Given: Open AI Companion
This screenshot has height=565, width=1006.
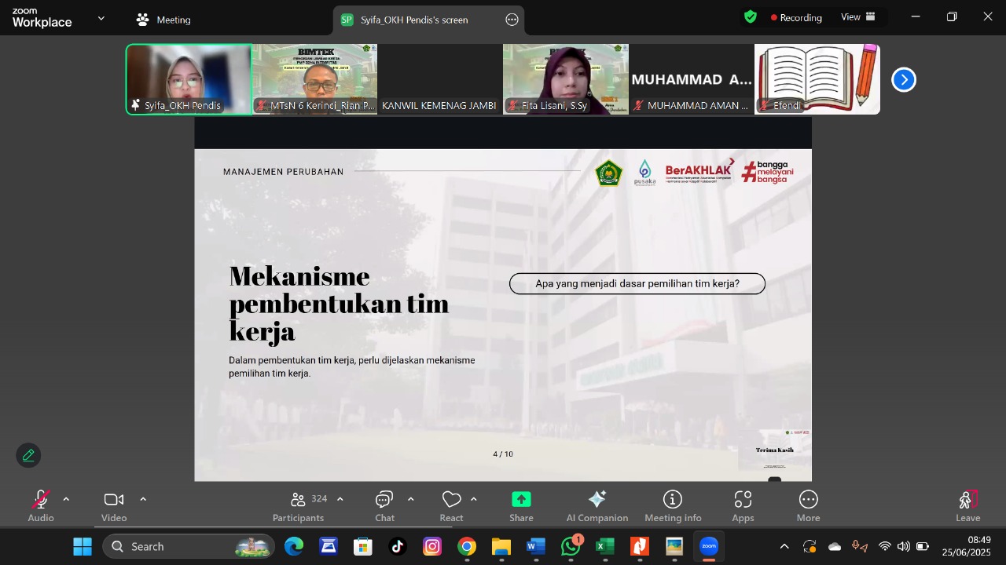Looking at the screenshot, I should pos(597,505).
